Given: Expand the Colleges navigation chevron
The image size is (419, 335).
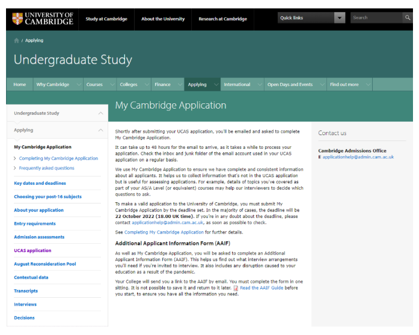Looking at the screenshot, I should click(x=146, y=85).
